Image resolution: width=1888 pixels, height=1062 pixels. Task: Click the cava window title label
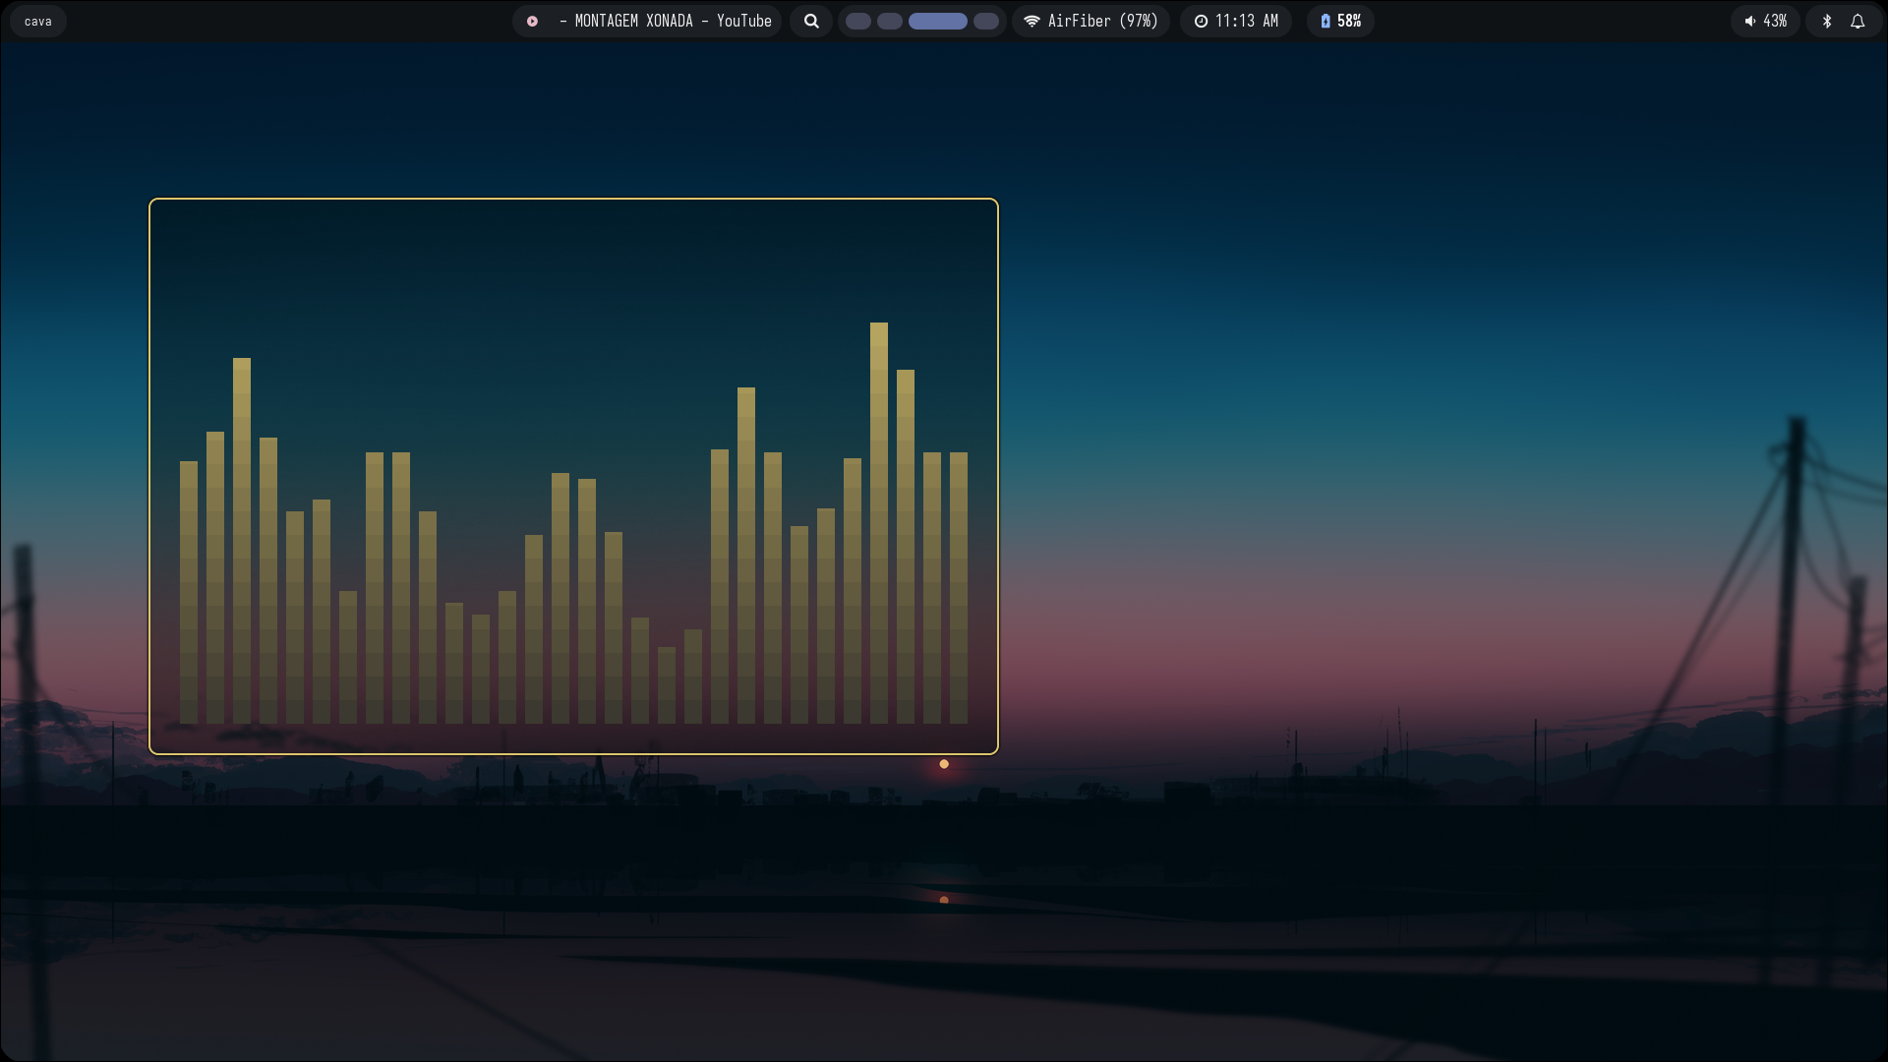[38, 21]
